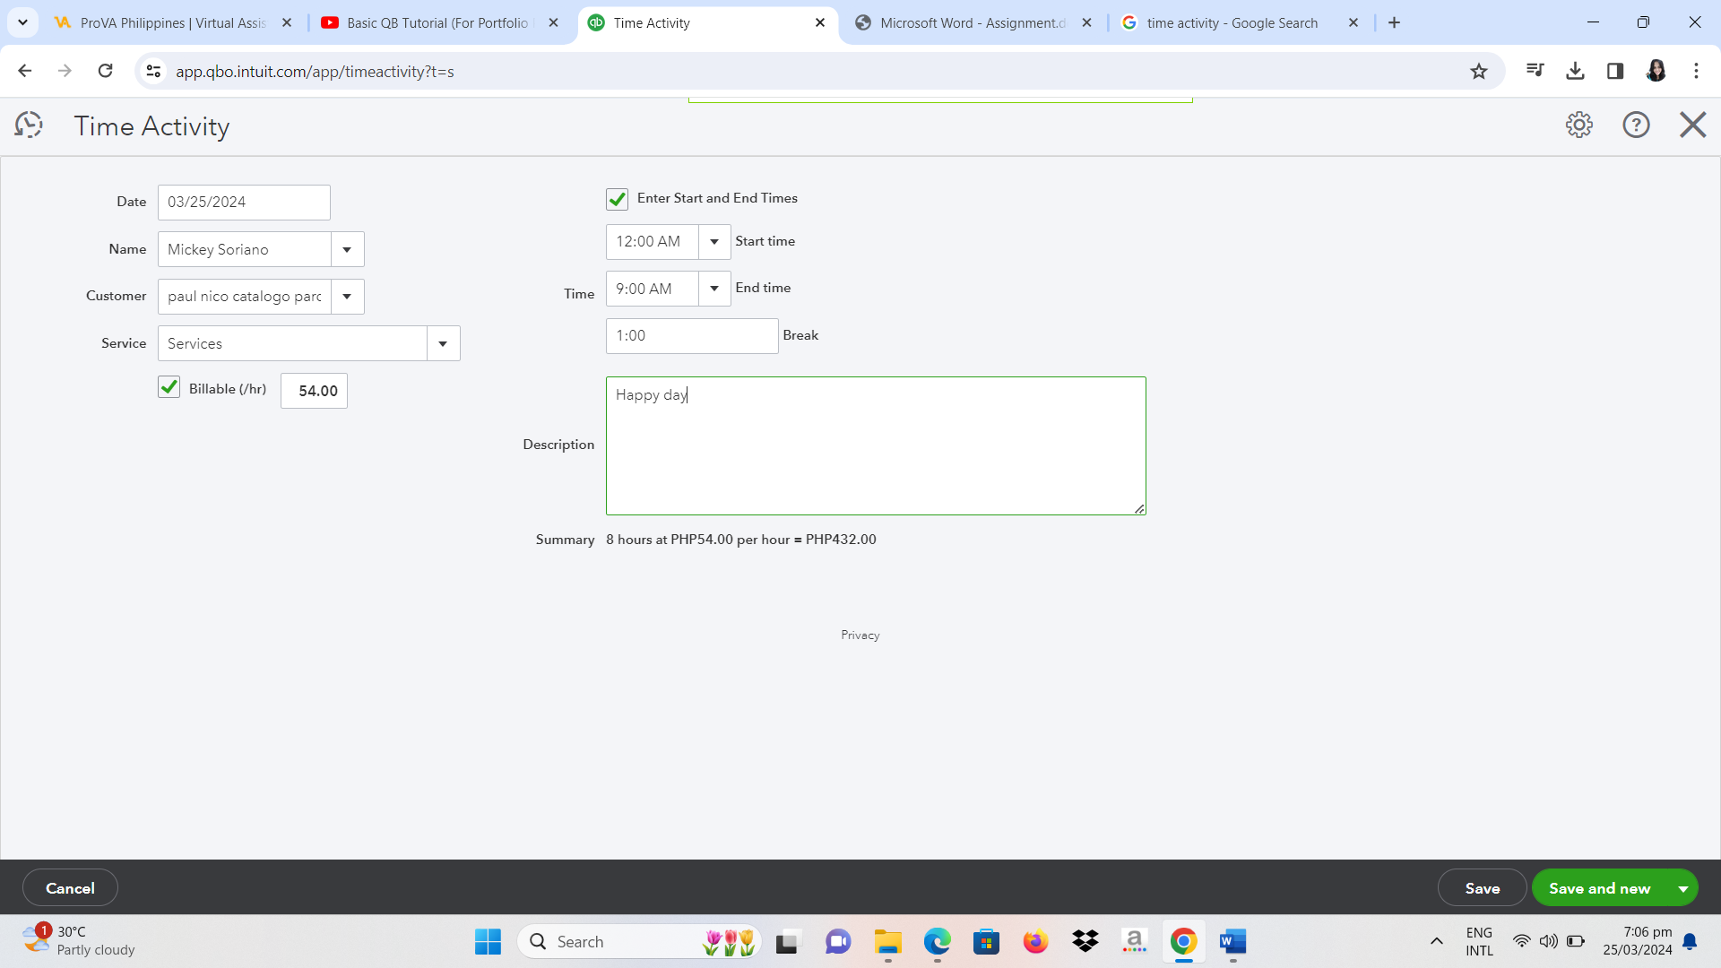
Task: Toggle the Billable (/hr) checkbox
Action: pyautogui.click(x=169, y=387)
